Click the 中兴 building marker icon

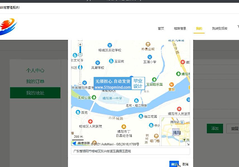(x=151, y=125)
